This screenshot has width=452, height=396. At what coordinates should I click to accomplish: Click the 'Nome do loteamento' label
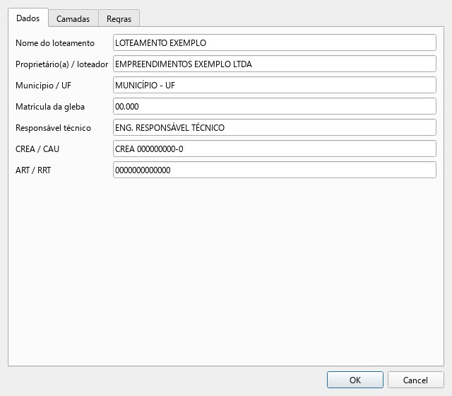pyautogui.click(x=55, y=43)
